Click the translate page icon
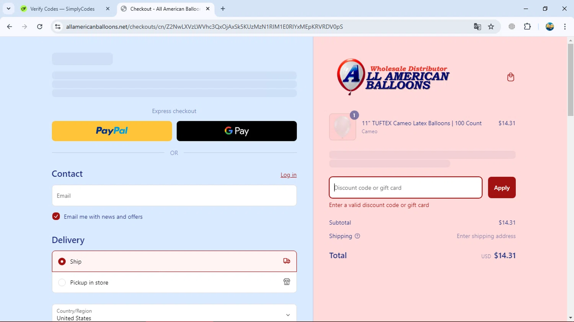 point(477,27)
